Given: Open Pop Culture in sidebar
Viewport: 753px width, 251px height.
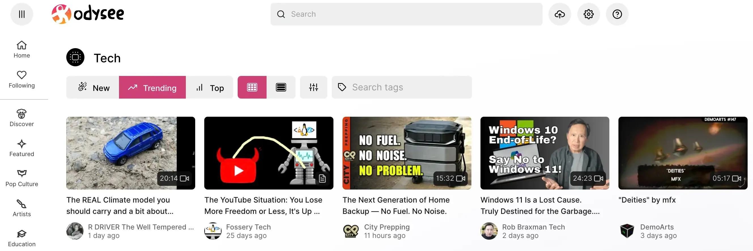Looking at the screenshot, I should tap(22, 178).
